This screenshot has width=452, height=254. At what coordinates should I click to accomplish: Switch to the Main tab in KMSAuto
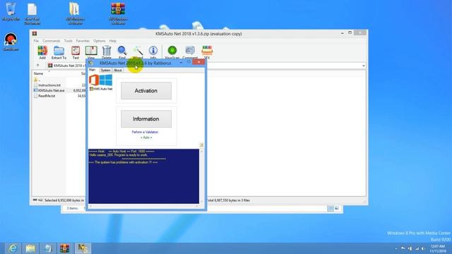tap(93, 70)
